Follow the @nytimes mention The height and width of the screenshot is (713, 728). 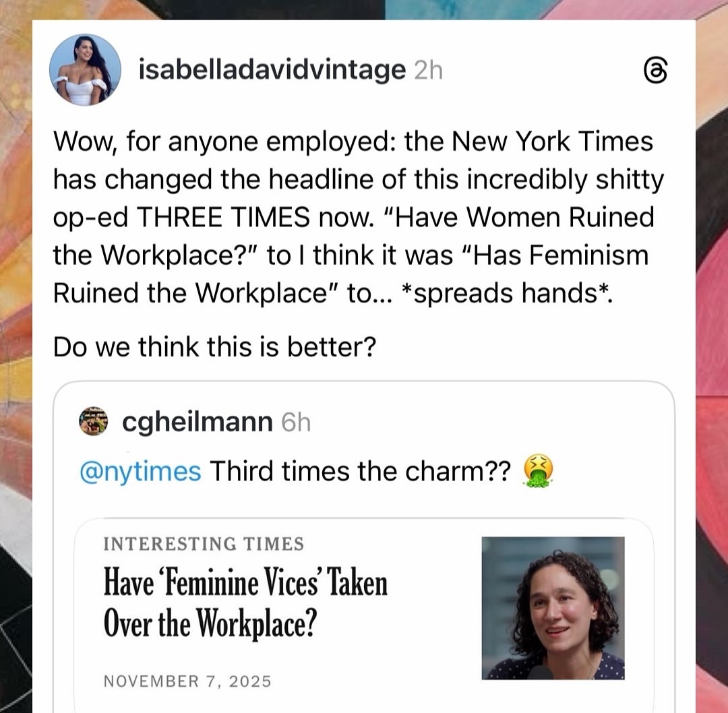140,472
